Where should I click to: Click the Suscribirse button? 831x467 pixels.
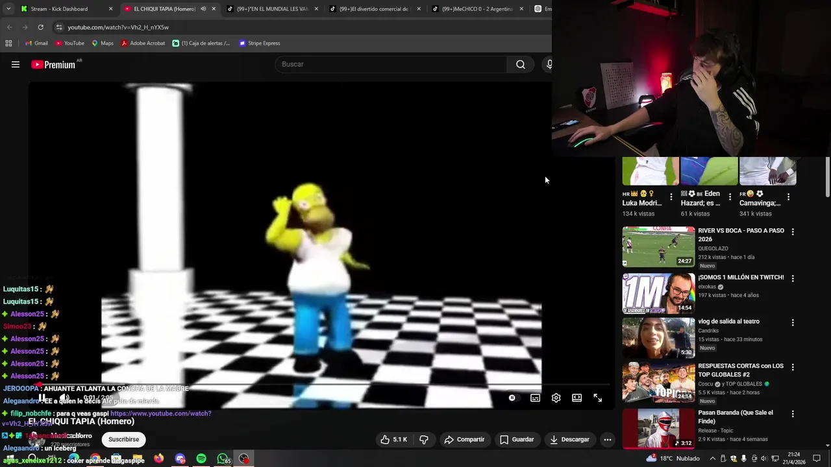point(123,439)
